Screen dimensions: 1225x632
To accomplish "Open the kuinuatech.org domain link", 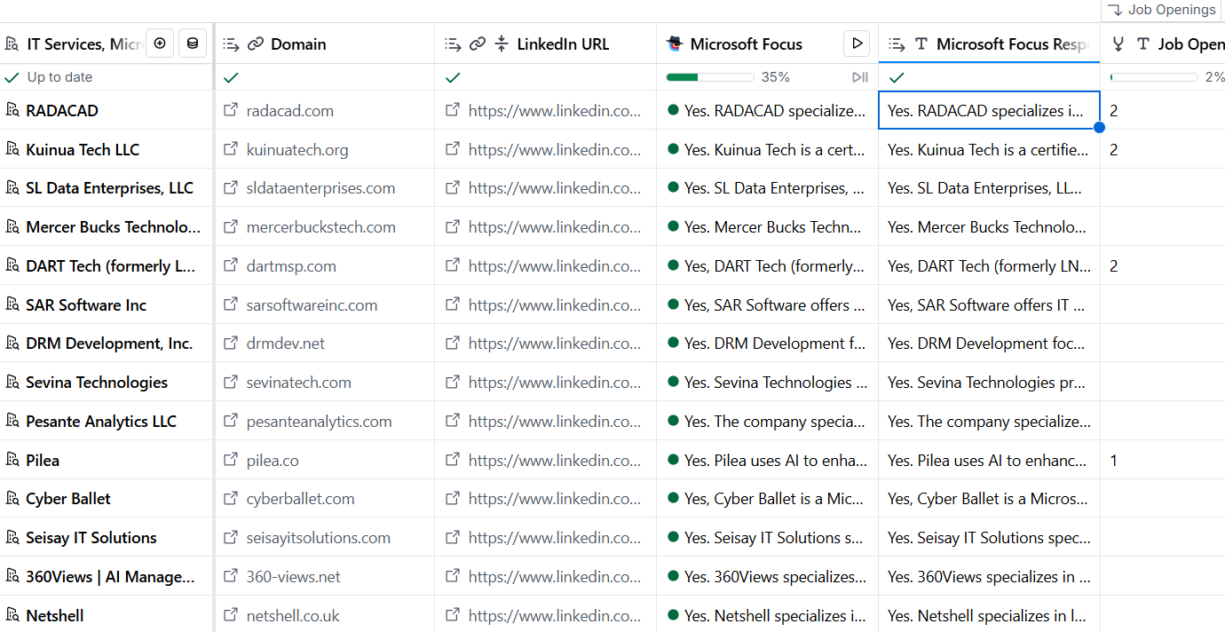I will pyautogui.click(x=297, y=149).
